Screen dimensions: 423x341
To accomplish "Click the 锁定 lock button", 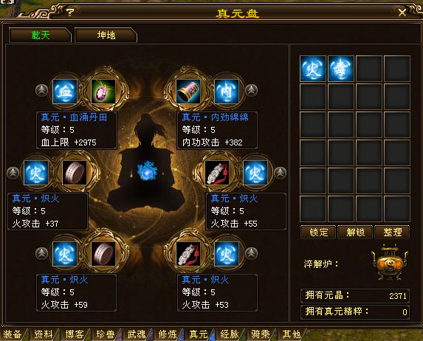I will (318, 232).
